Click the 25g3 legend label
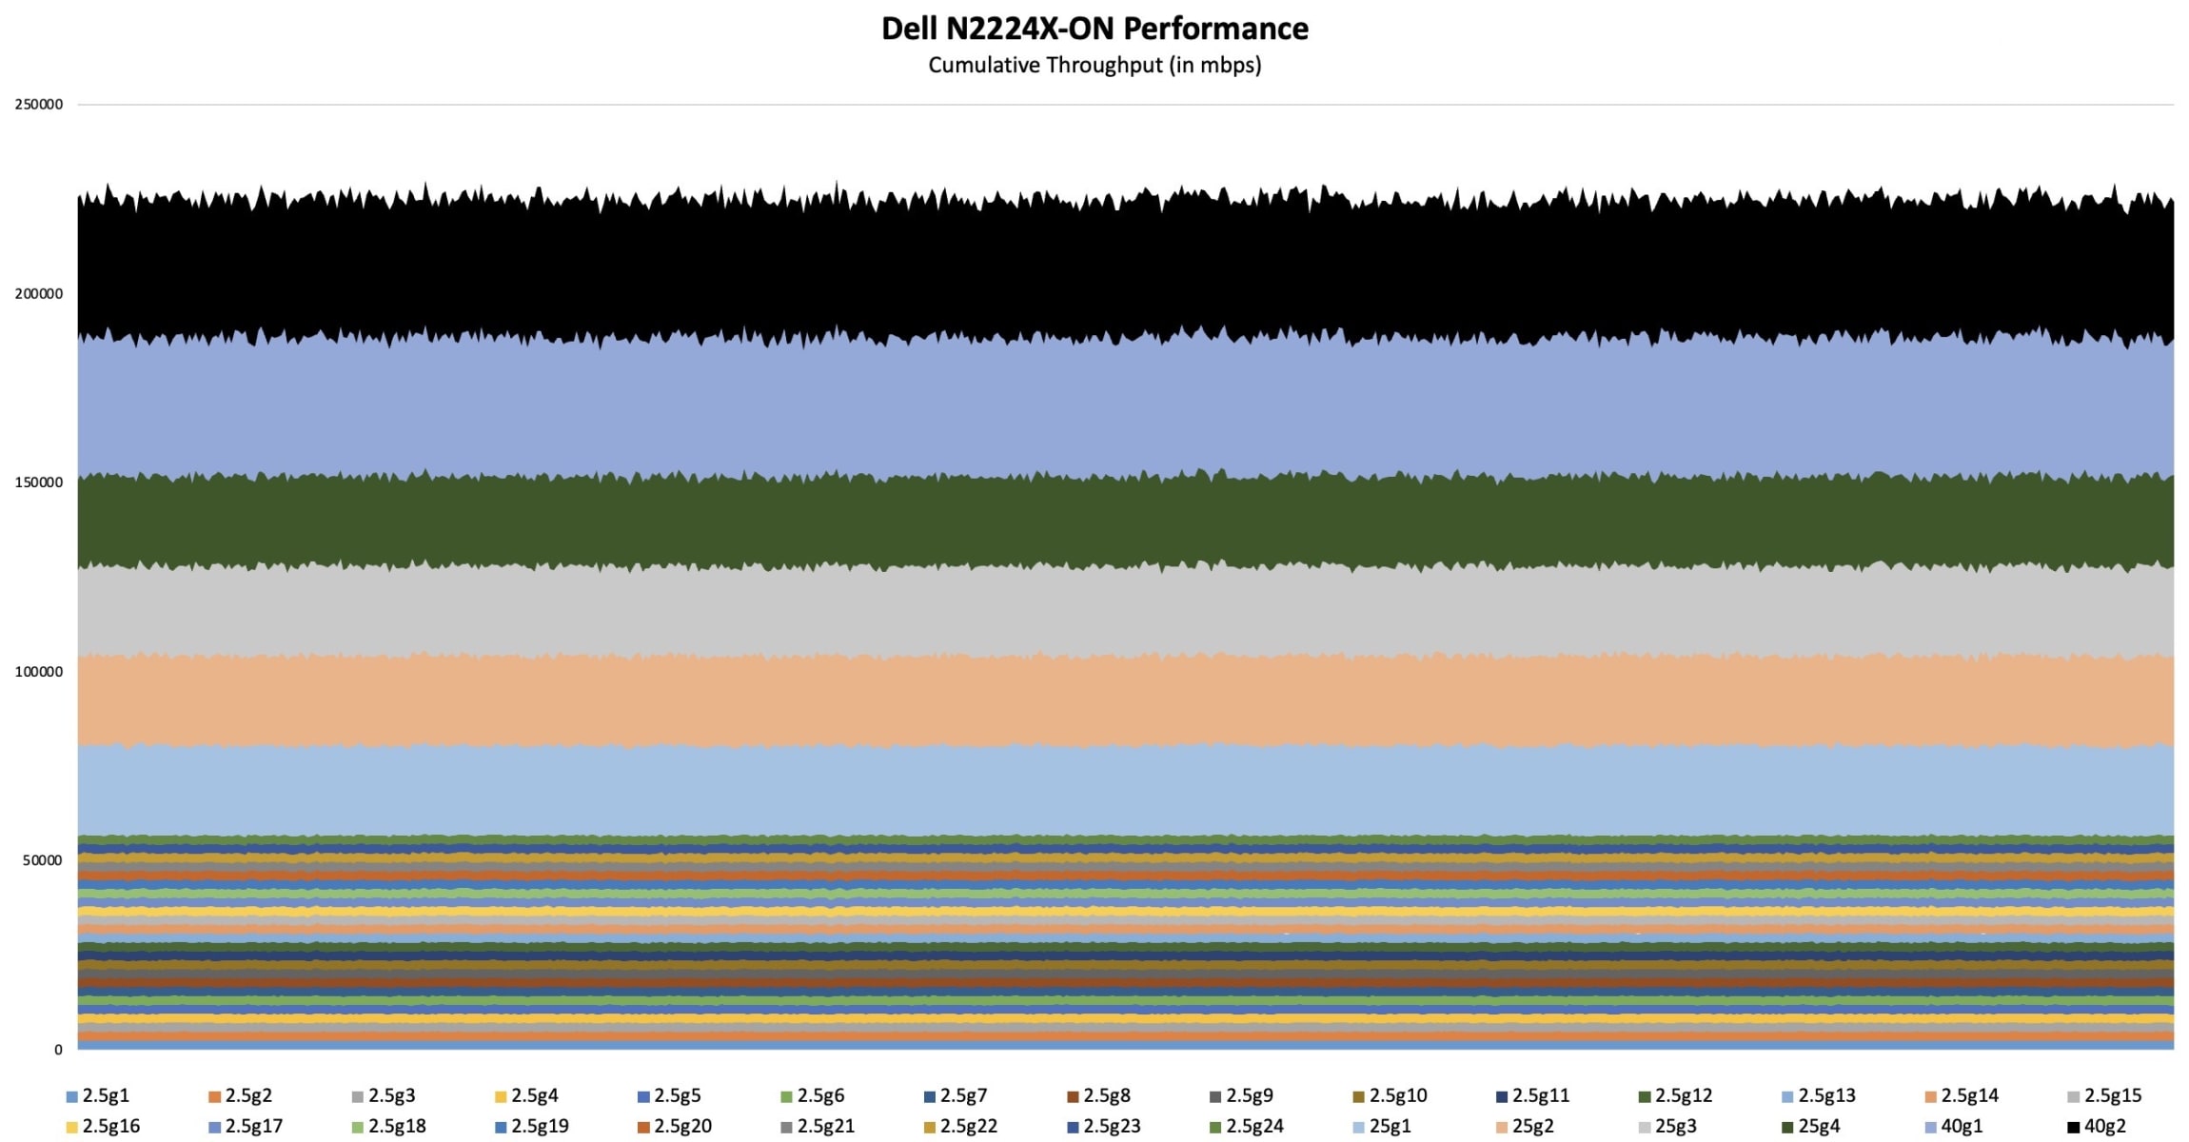This screenshot has width=2189, height=1142. [x=1675, y=1127]
